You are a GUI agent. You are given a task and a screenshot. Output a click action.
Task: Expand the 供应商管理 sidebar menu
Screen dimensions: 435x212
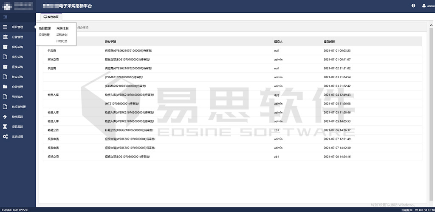point(19,107)
